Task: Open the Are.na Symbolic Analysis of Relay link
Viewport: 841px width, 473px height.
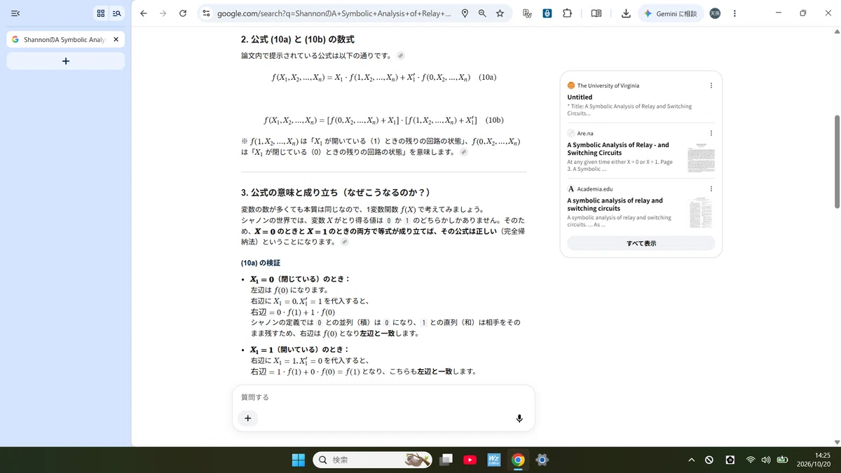Action: click(618, 149)
